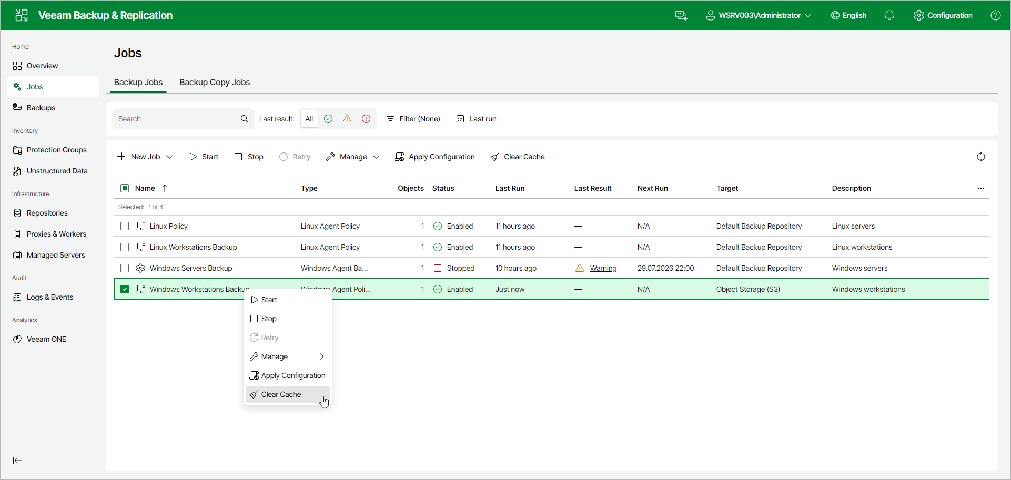Check Linux Policy job
Image resolution: width=1011 pixels, height=480 pixels.
click(125, 226)
